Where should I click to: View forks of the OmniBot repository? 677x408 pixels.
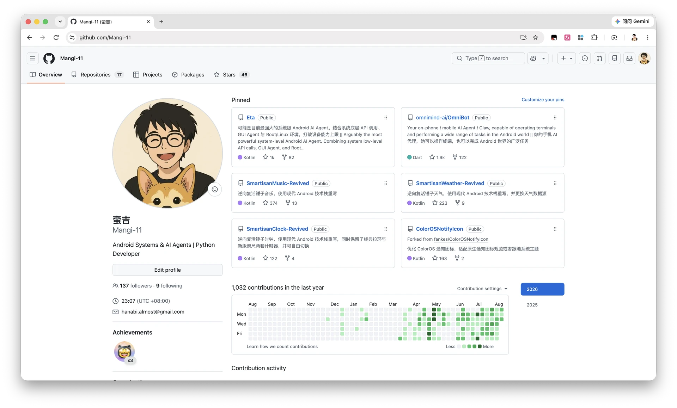pyautogui.click(x=459, y=157)
